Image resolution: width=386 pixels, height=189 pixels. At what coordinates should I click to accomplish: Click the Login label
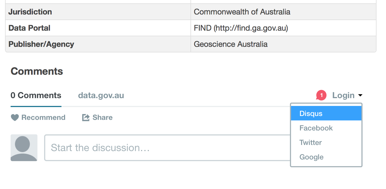point(343,95)
